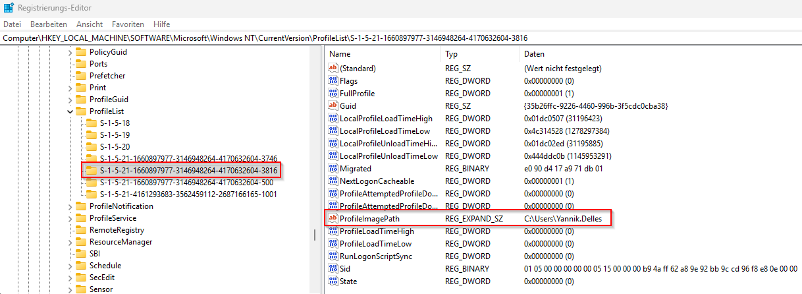Viewport: 802px width, 294px height.
Task: Select the key ending in 4170632604-500
Action: pos(186,183)
